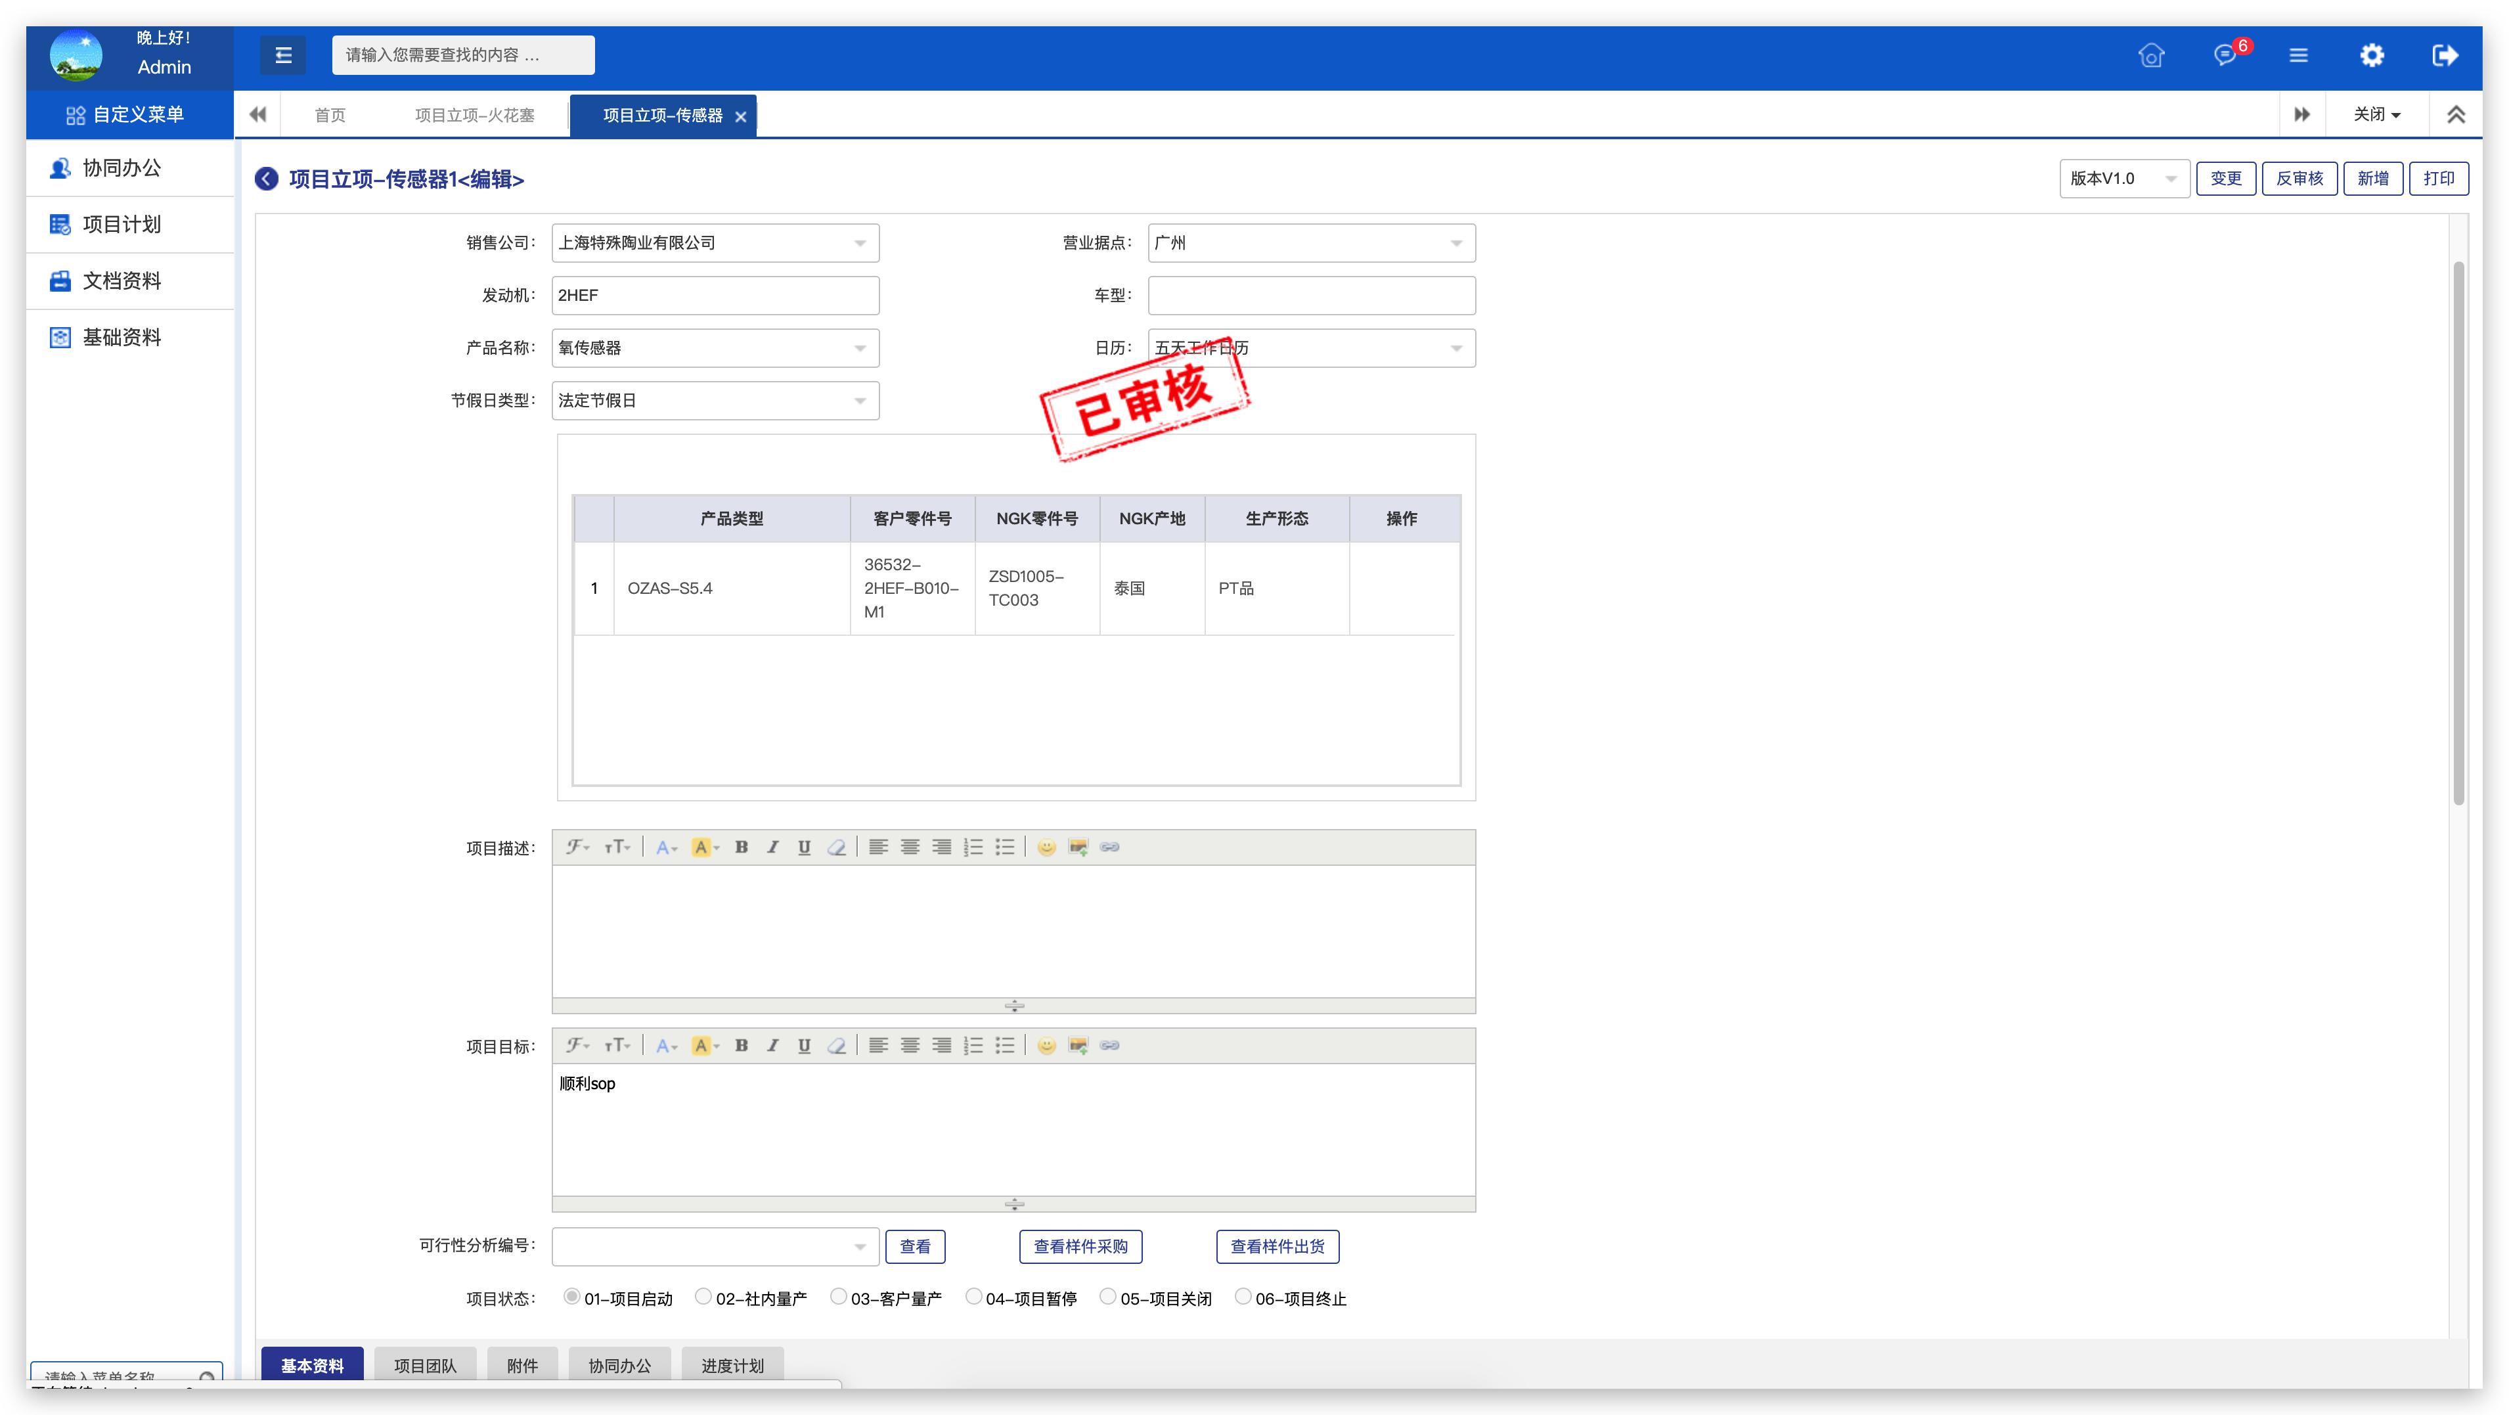
Task: Click Bold in project description toolbar
Action: click(742, 847)
